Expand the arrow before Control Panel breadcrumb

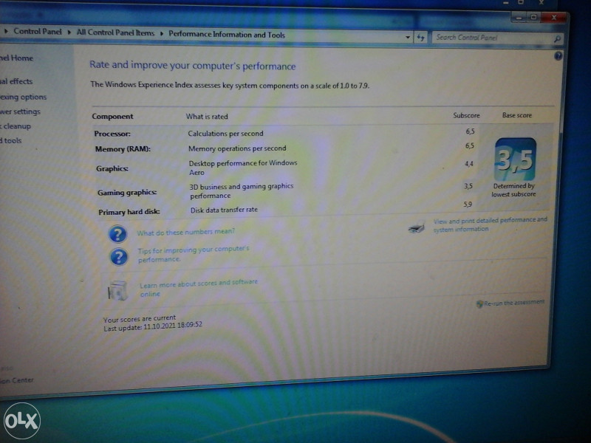pos(6,31)
